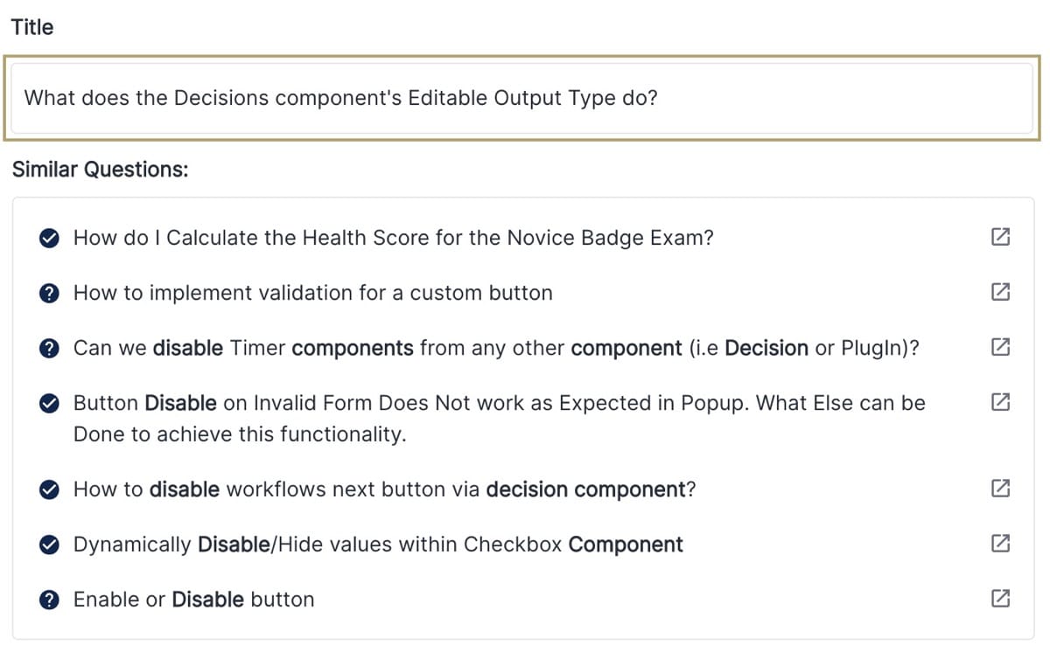Open 'How to disable workflows next button' question
The width and height of the screenshot is (1050, 652).
[x=384, y=489]
